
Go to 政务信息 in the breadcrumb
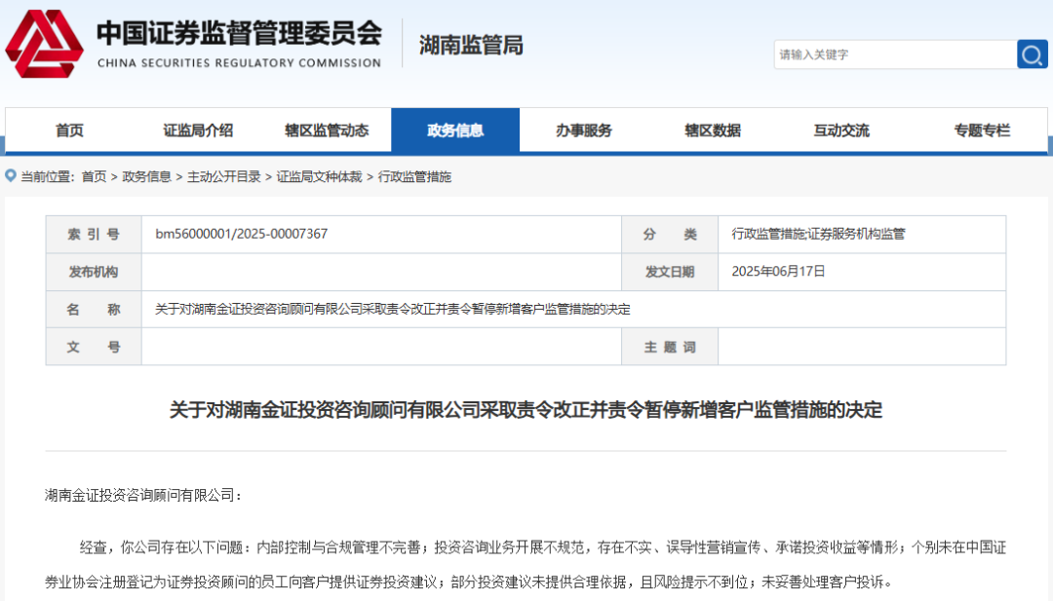pyautogui.click(x=146, y=176)
